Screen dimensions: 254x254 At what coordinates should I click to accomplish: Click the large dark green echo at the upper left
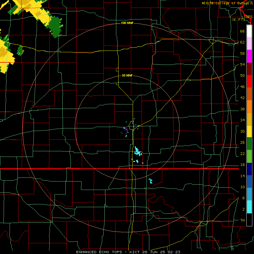[x=56, y=27]
